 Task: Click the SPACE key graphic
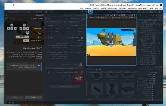22,37
